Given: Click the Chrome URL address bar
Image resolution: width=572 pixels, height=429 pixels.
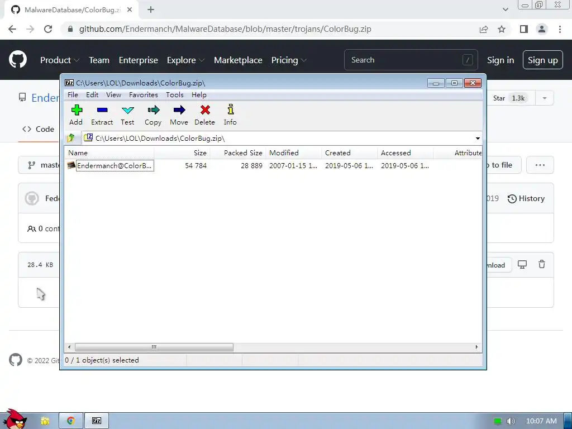Looking at the screenshot, I should tap(225, 29).
